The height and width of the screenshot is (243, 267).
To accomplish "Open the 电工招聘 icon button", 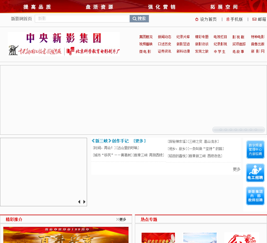I will tap(255, 173).
